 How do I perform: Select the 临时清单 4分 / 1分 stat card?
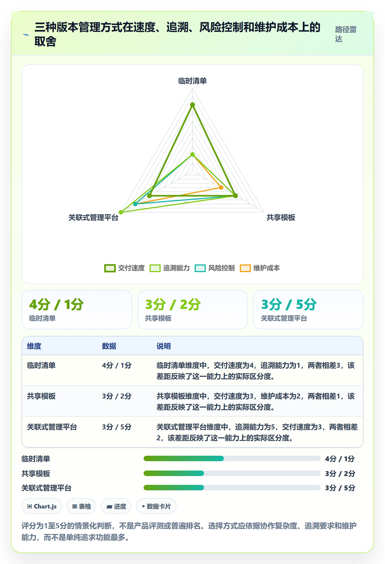pyautogui.click(x=77, y=309)
